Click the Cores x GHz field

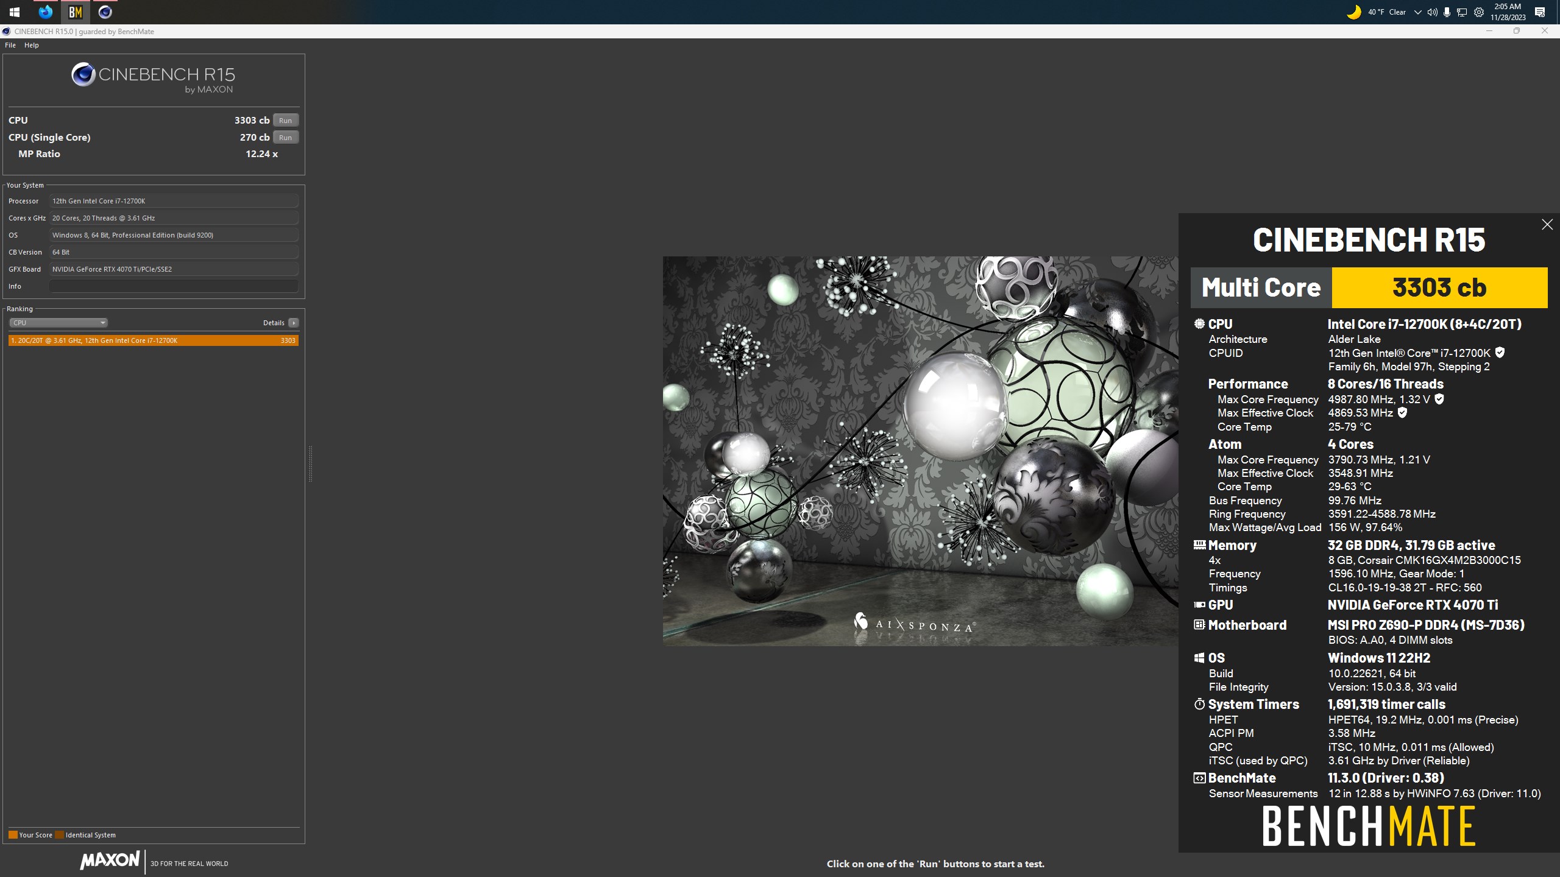coord(174,218)
